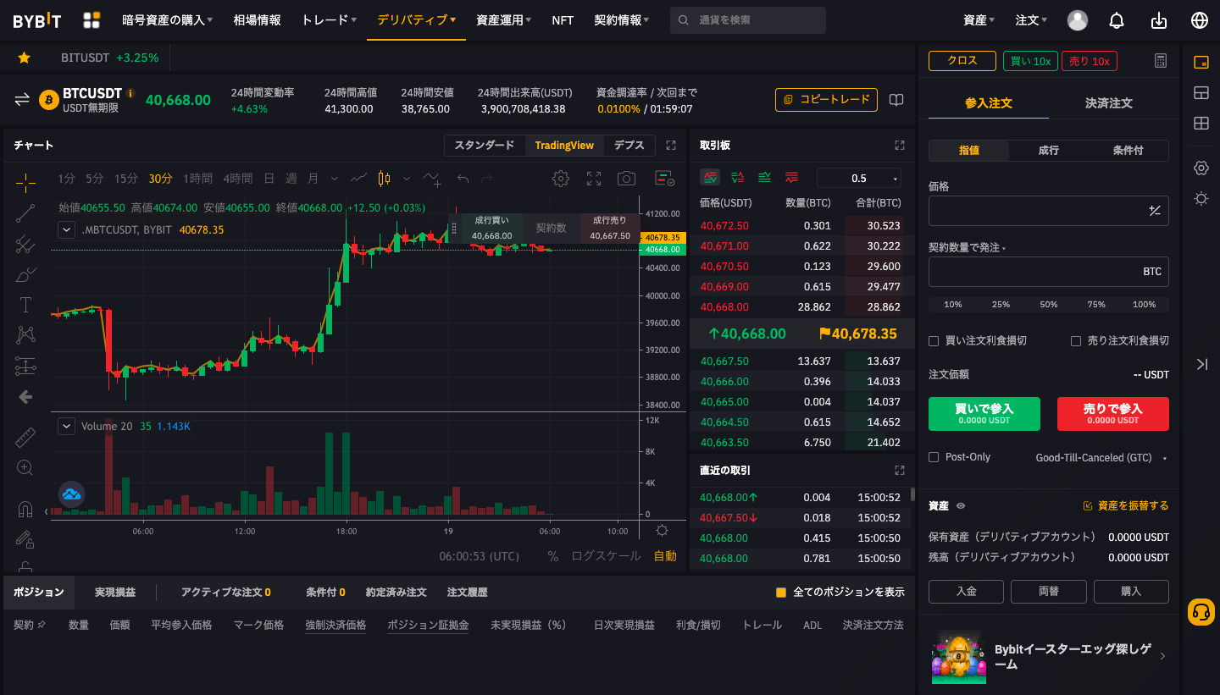
Task: Show order book asks only view
Action: click(x=791, y=178)
